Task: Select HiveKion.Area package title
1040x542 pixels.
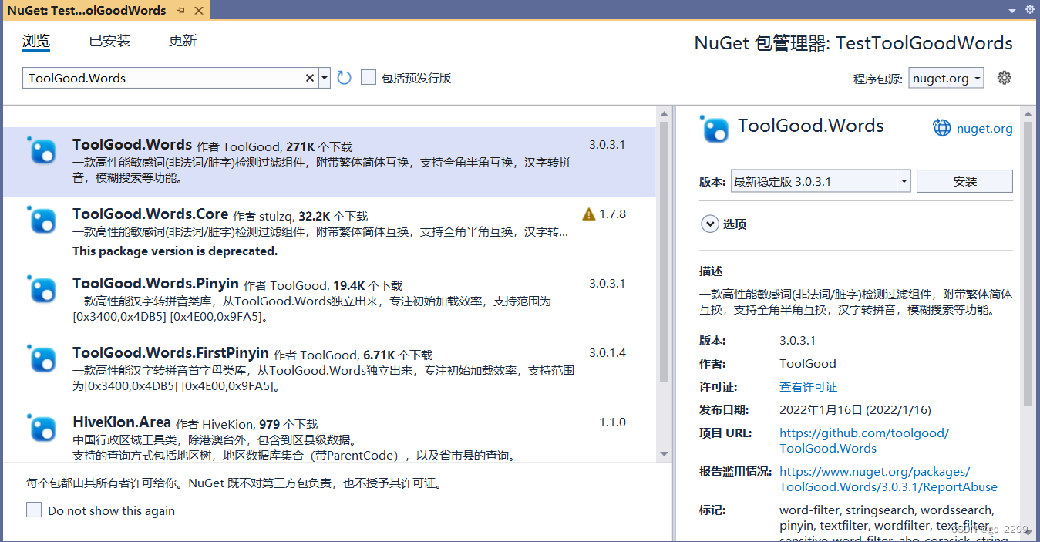Action: click(122, 422)
